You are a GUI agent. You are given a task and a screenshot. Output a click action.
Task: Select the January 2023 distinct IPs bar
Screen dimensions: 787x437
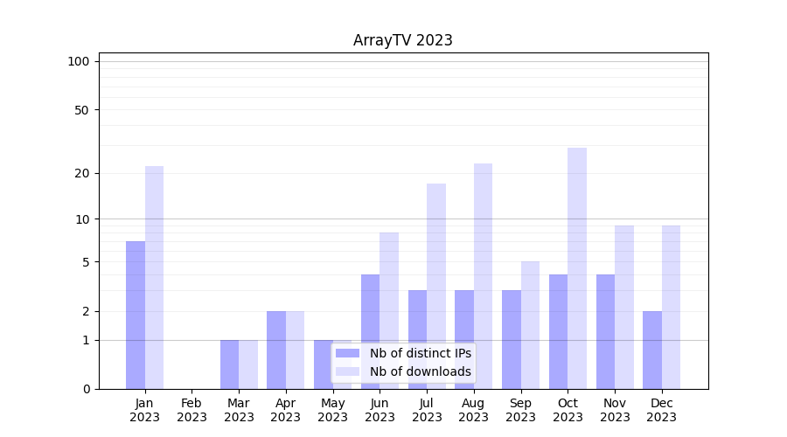pos(136,315)
